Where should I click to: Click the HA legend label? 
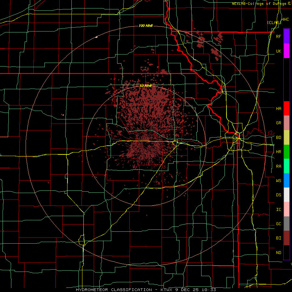click(x=278, y=108)
